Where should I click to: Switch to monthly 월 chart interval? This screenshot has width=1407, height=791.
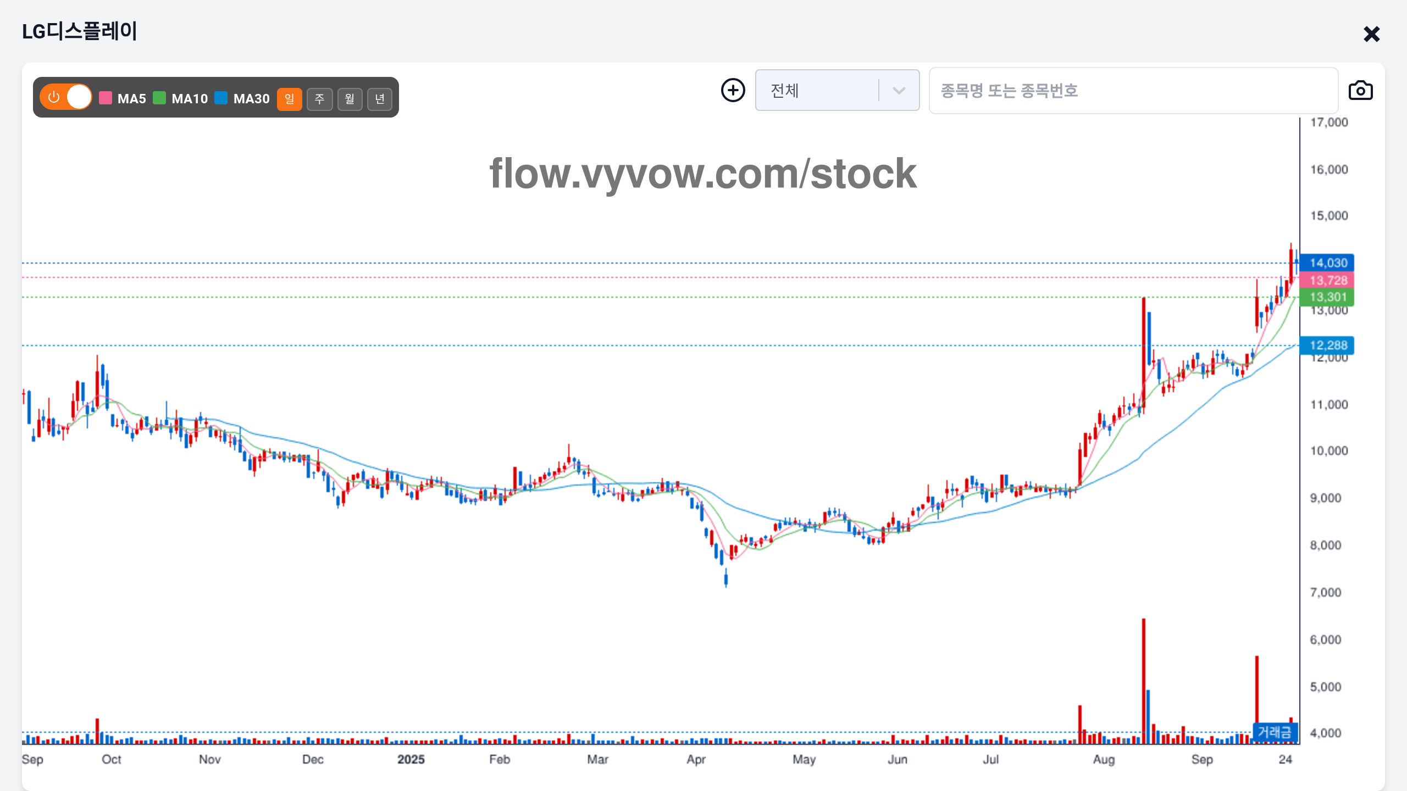350,99
